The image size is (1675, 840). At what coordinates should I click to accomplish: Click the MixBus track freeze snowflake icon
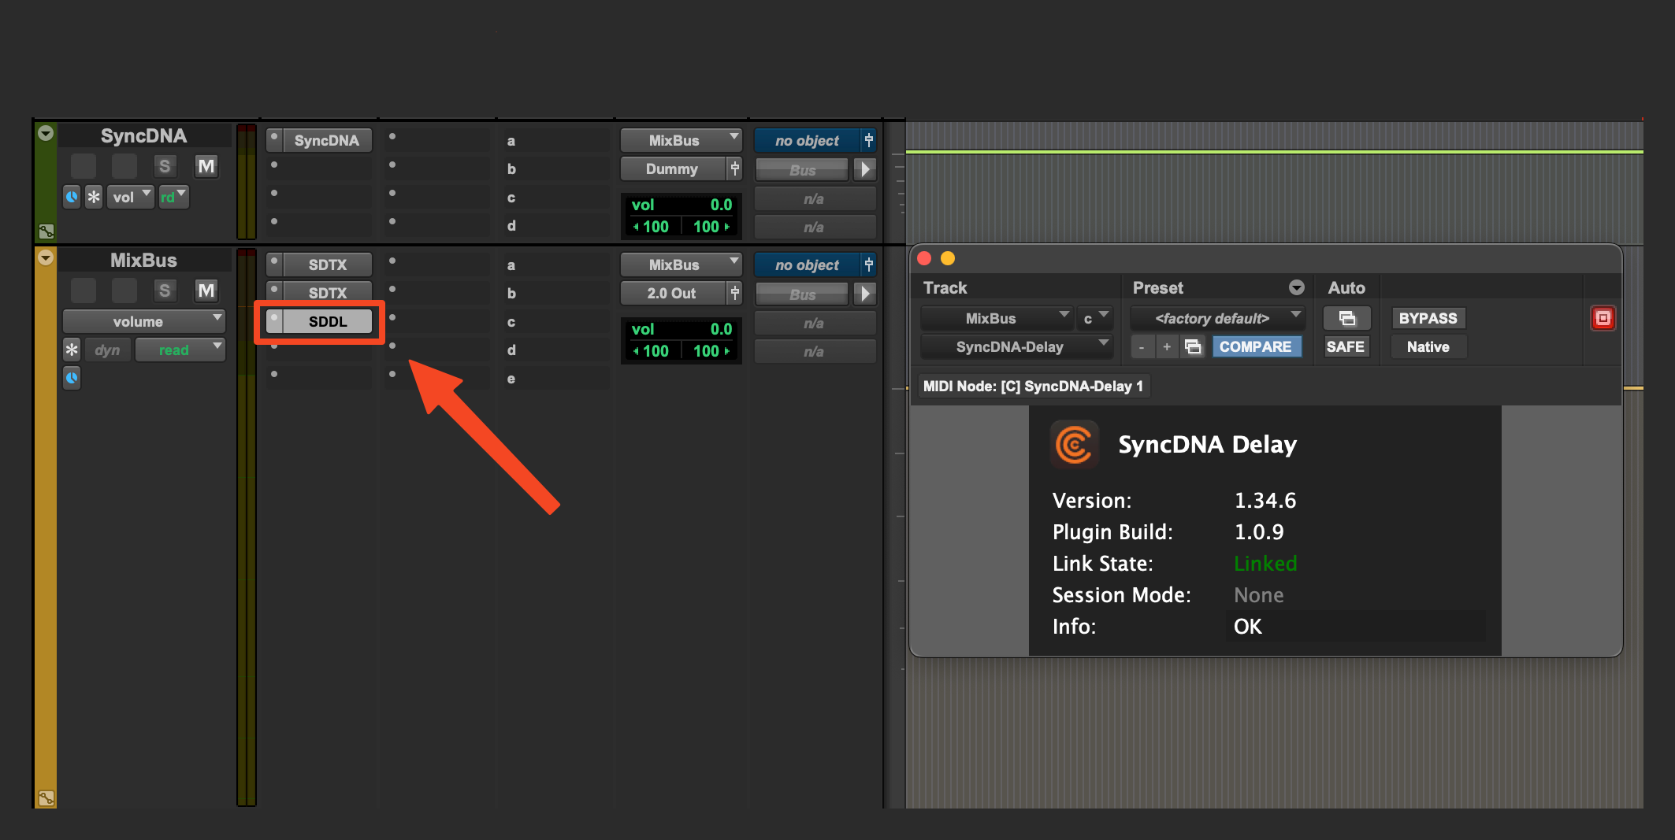(72, 350)
